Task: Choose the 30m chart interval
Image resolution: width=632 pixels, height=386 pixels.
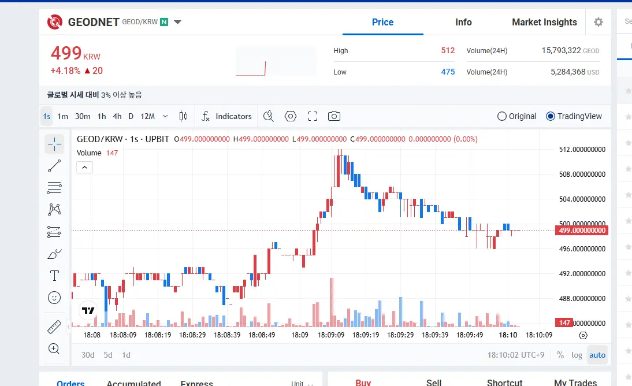Action: (83, 116)
